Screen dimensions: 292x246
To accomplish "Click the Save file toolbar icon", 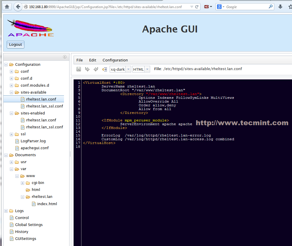I will (x=79, y=69).
